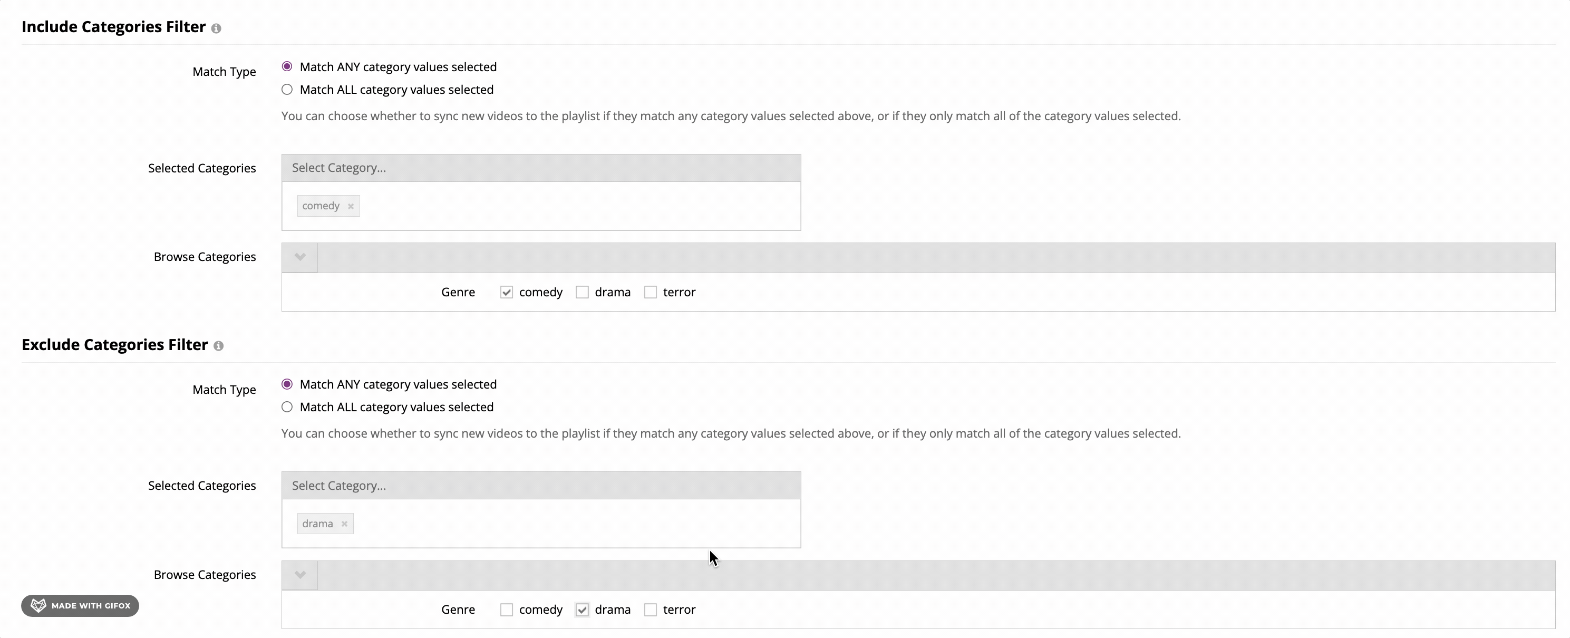Select Match ANY for Include filter
The height and width of the screenshot is (638, 1570).
(287, 66)
